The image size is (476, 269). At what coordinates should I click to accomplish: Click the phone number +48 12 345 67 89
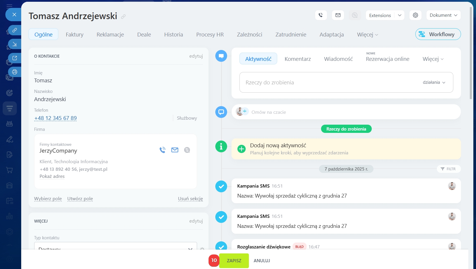[55, 118]
